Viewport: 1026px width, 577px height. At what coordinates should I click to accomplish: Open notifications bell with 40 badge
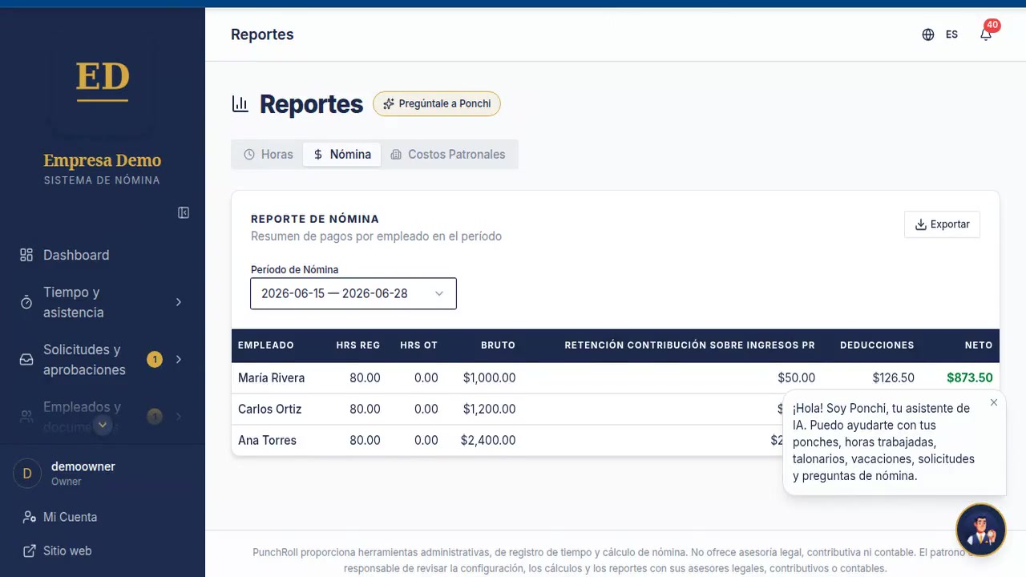tap(986, 34)
